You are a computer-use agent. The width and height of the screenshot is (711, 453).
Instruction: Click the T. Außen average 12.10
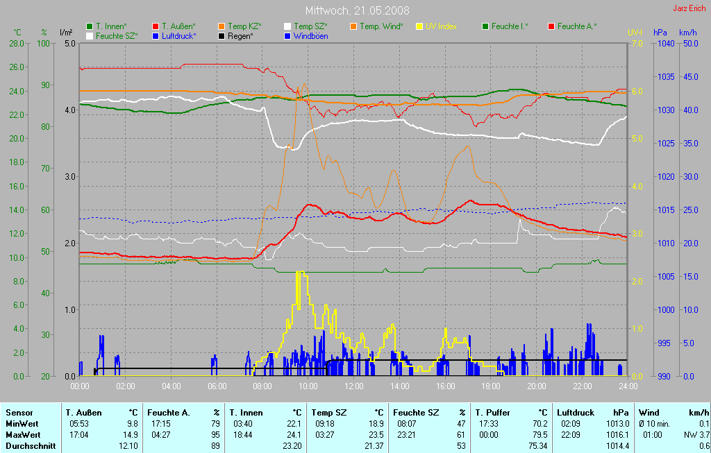click(x=130, y=446)
